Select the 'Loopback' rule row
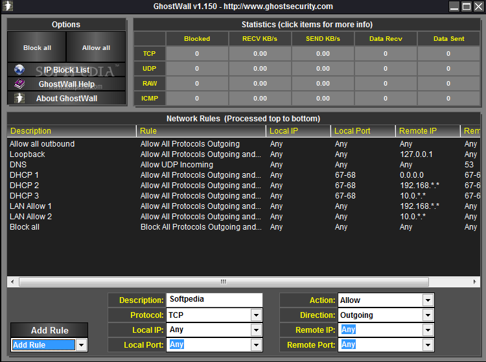 tap(244, 154)
